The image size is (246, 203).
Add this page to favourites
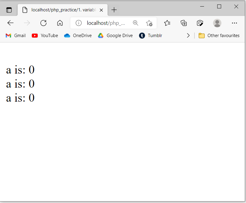click(149, 23)
